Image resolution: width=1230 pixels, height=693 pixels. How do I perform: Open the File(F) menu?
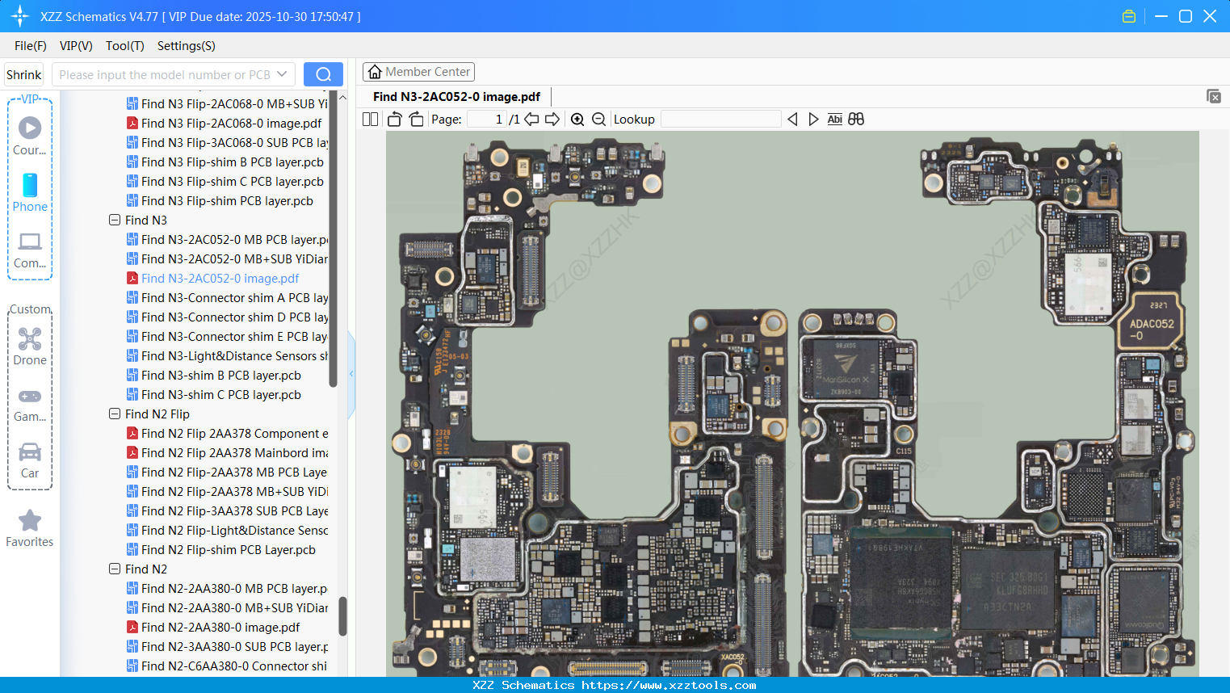(31, 46)
